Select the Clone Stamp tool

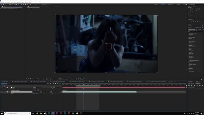23,4
